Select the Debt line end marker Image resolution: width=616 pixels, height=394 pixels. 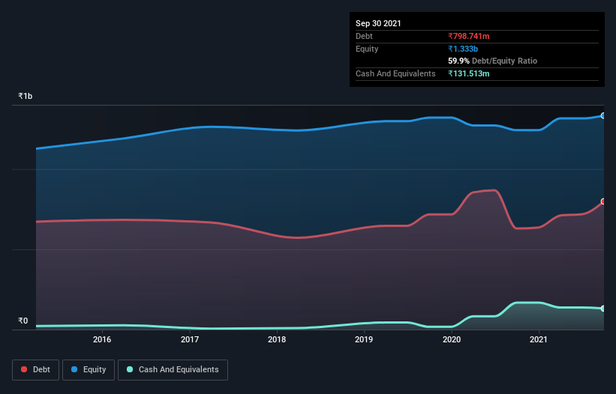coord(603,201)
